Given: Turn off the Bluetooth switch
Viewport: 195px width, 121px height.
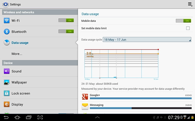Looking at the screenshot, I should tap(66, 31).
